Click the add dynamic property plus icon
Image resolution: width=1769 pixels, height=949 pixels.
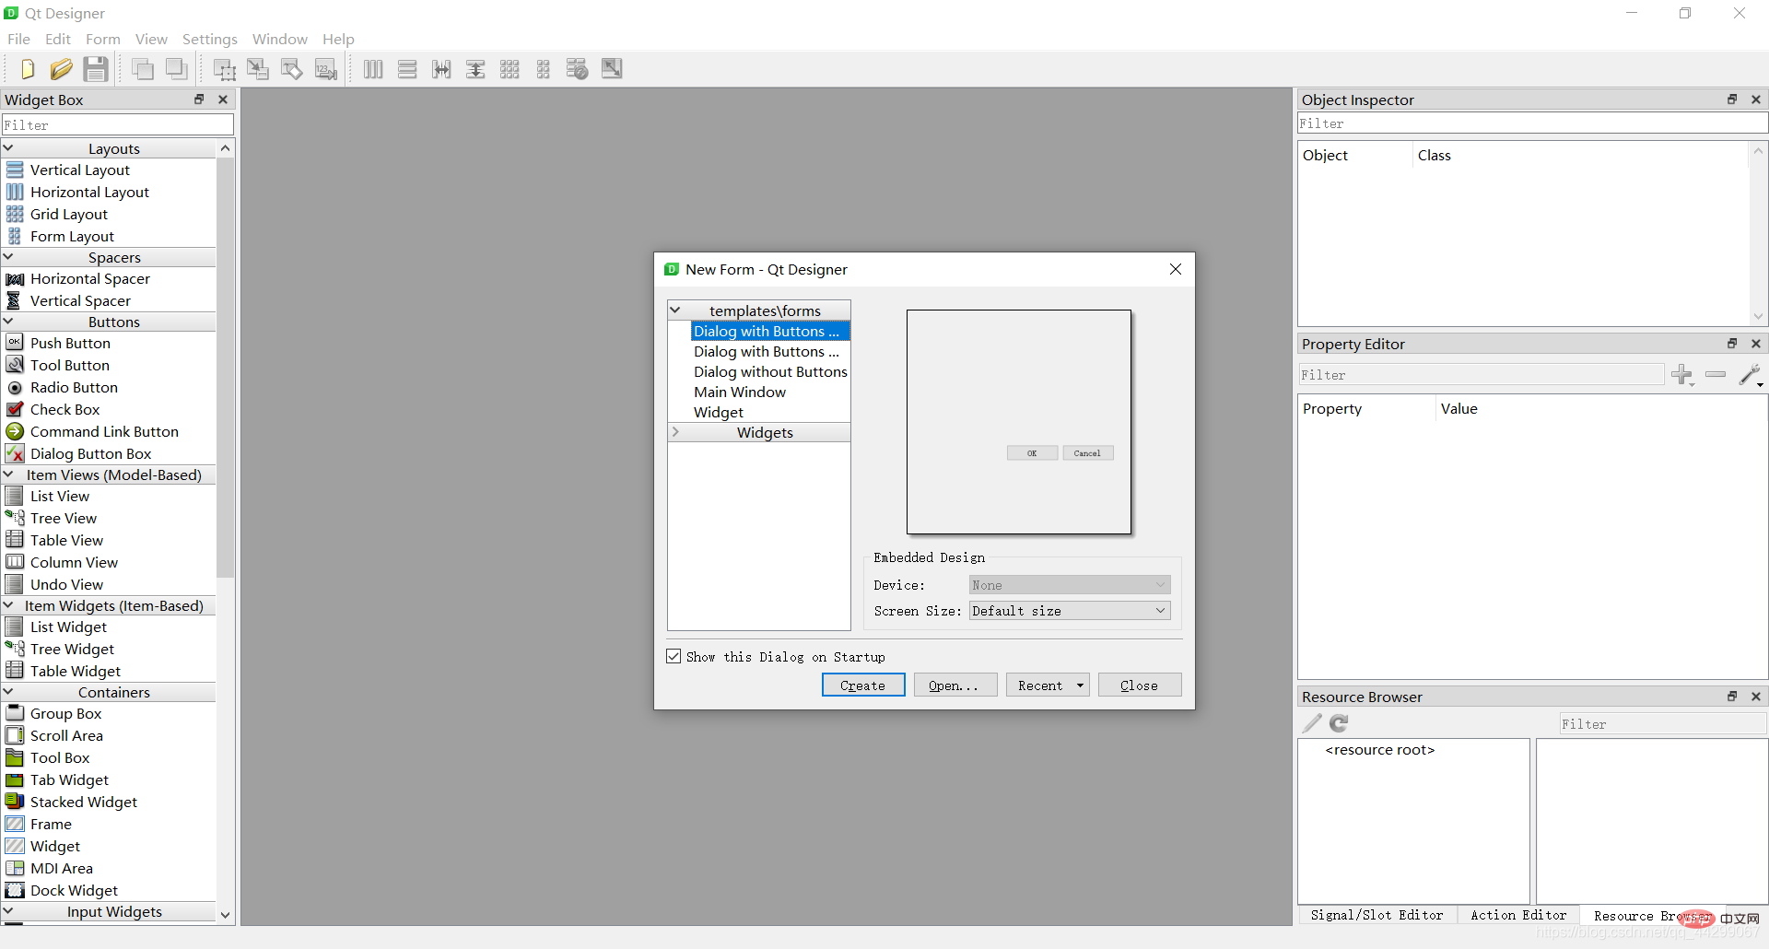(1682, 375)
